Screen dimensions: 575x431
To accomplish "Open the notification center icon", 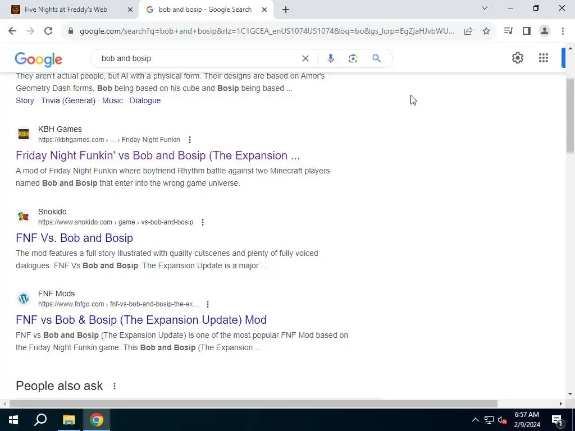I will pos(557,420).
